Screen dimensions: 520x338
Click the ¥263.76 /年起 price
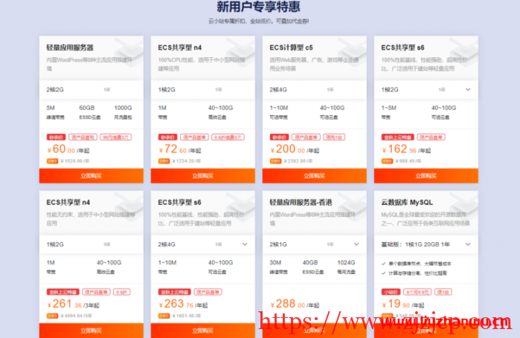183,304
